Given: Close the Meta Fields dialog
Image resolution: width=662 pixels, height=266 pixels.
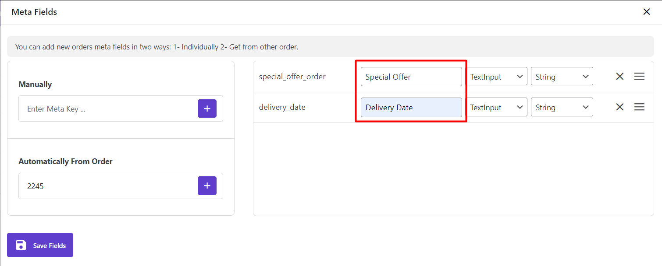Looking at the screenshot, I should click(646, 12).
